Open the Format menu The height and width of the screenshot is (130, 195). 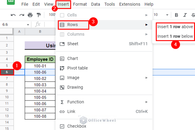click(x=80, y=4)
